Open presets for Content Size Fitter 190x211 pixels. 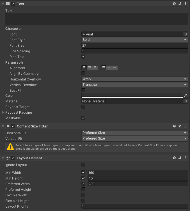[x=180, y=126]
